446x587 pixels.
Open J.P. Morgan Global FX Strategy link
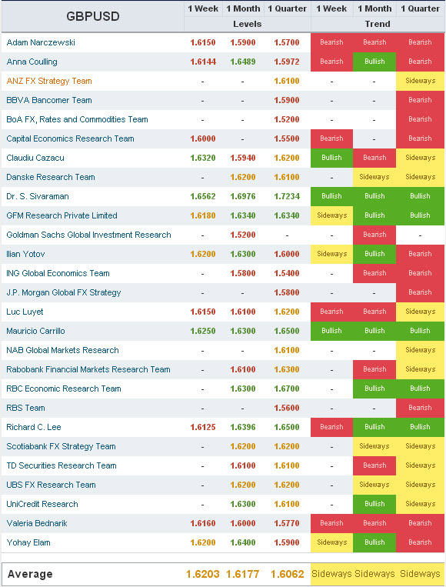click(x=64, y=292)
